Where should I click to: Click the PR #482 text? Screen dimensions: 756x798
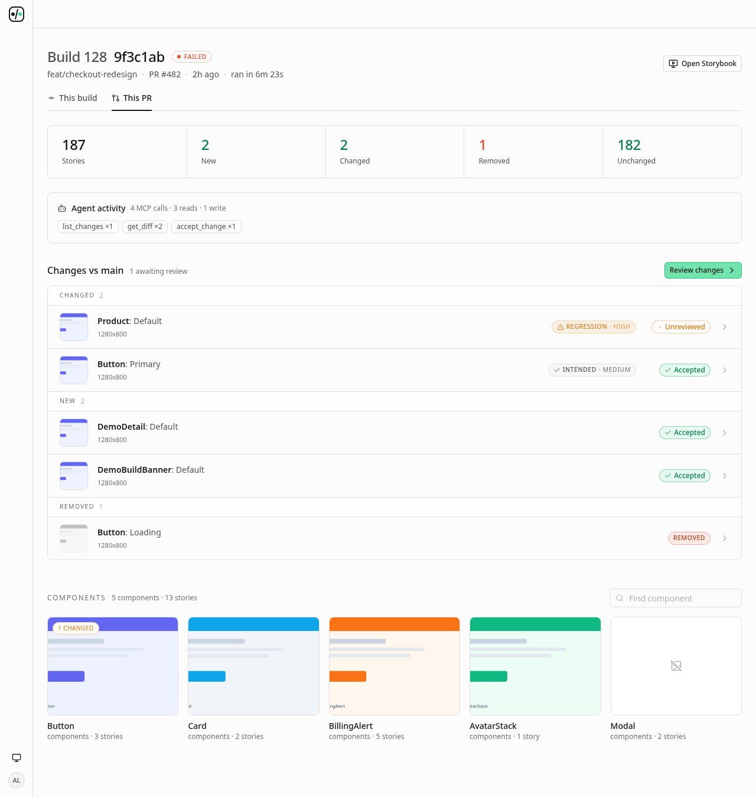165,74
